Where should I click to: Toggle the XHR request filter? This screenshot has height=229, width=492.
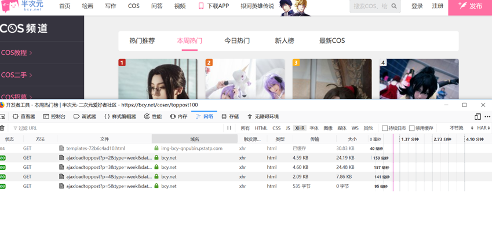pos(300,128)
